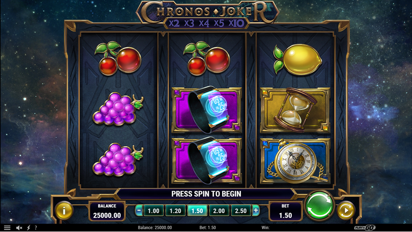Open the hamburger menu in bottom bar
The height and width of the screenshot is (232, 412).
[x=7, y=228]
